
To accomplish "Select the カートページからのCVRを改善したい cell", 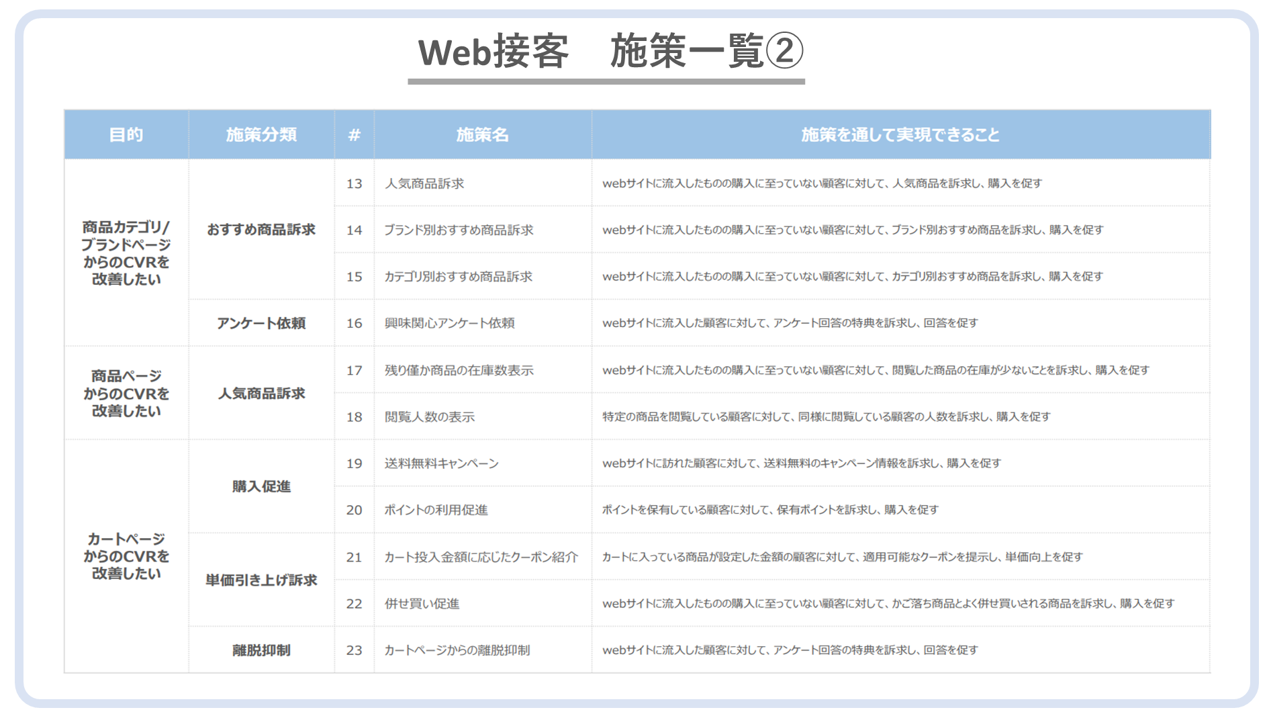I will (126, 556).
